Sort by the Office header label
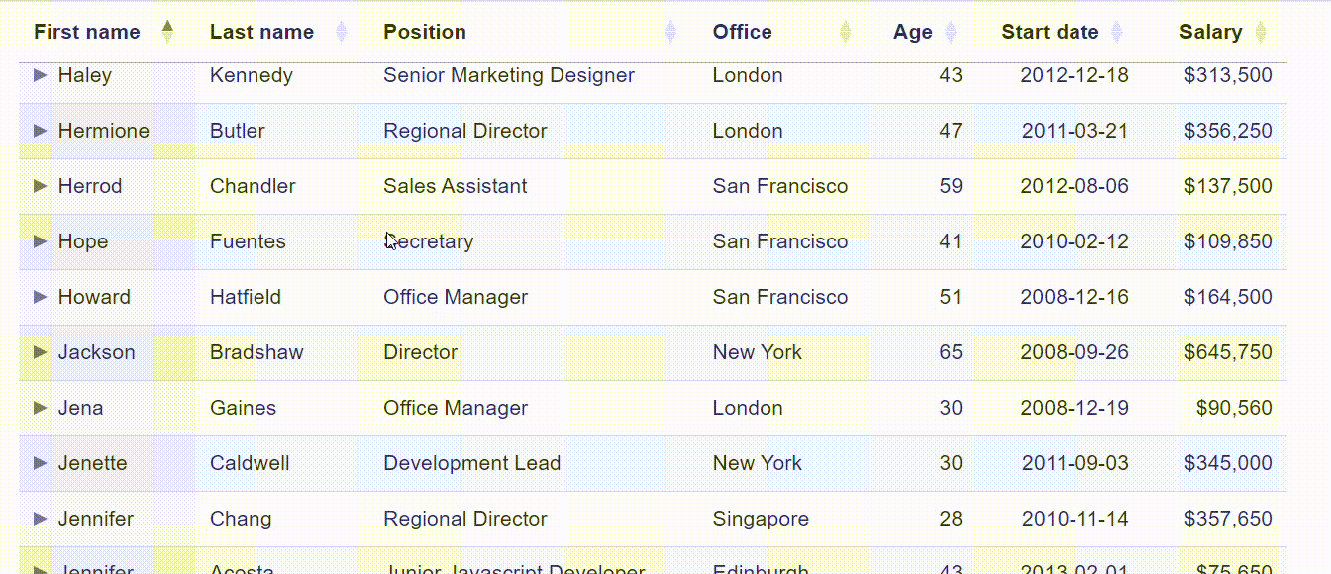The height and width of the screenshot is (574, 1331). point(743,32)
